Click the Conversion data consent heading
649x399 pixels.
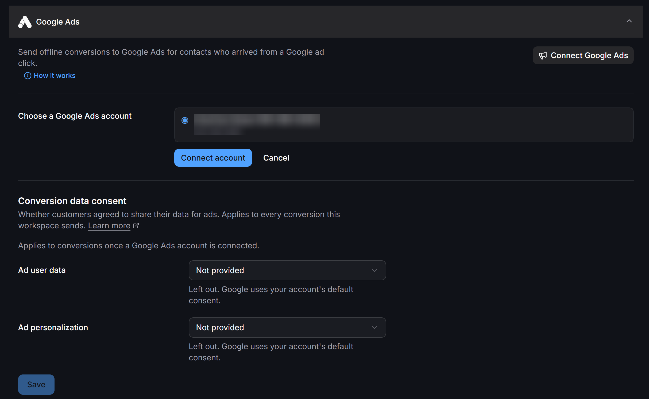pyautogui.click(x=72, y=201)
